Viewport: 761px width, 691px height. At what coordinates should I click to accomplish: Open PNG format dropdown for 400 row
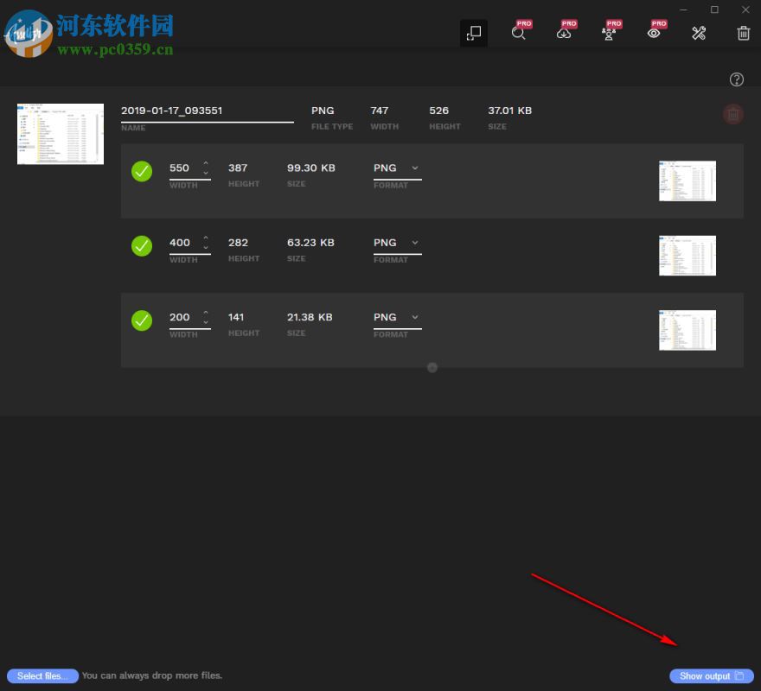point(398,243)
